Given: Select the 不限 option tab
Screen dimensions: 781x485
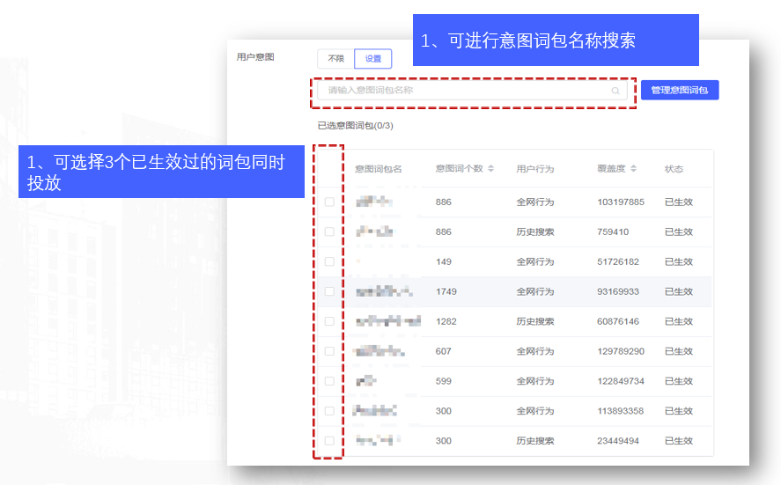Looking at the screenshot, I should 335,59.
